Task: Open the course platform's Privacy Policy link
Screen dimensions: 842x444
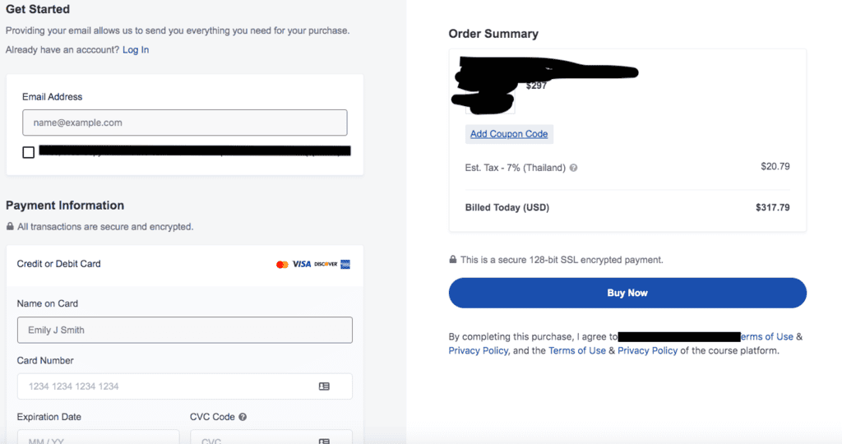Action: (x=648, y=350)
